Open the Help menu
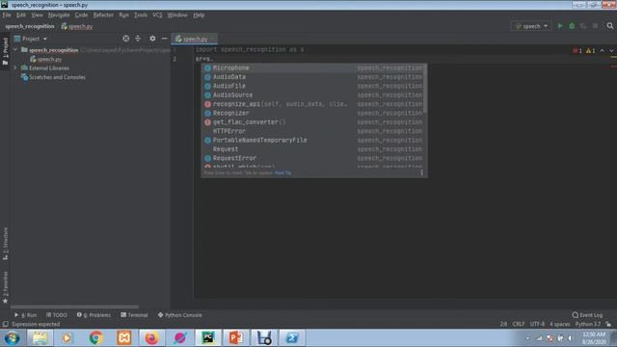Viewport: 617px width, 347px height. (199, 15)
